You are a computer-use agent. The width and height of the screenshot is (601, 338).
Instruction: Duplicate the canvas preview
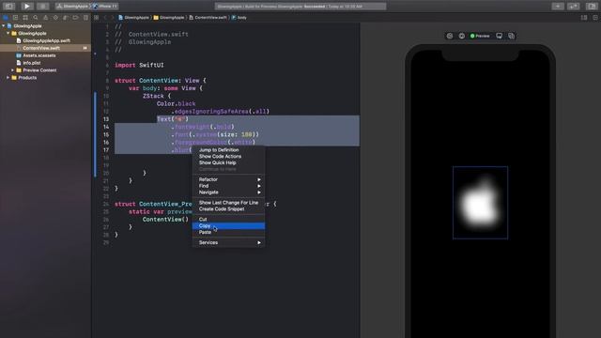511,36
